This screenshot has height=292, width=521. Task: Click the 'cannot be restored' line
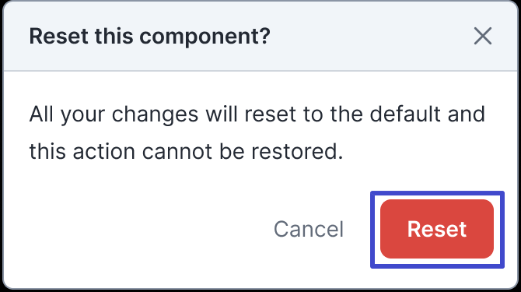point(186,152)
